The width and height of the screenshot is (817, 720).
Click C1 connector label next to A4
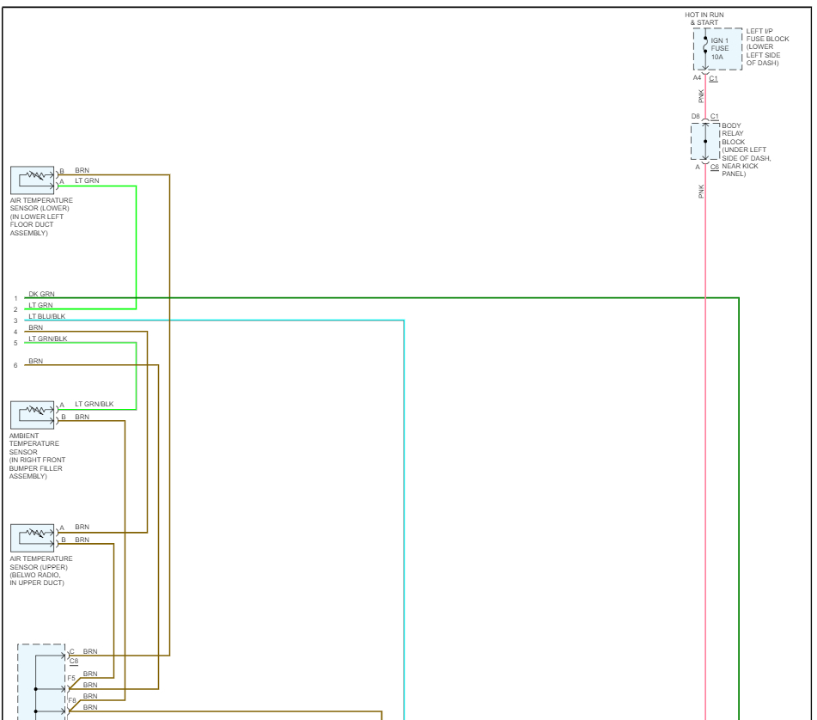pos(713,79)
